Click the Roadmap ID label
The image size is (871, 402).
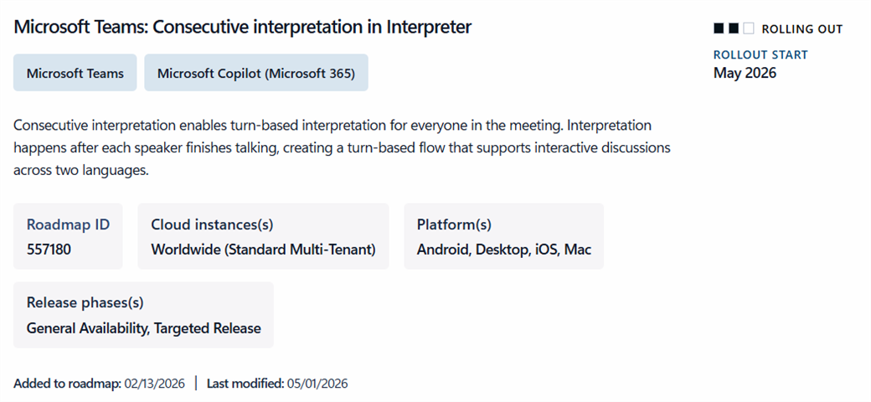click(x=69, y=224)
